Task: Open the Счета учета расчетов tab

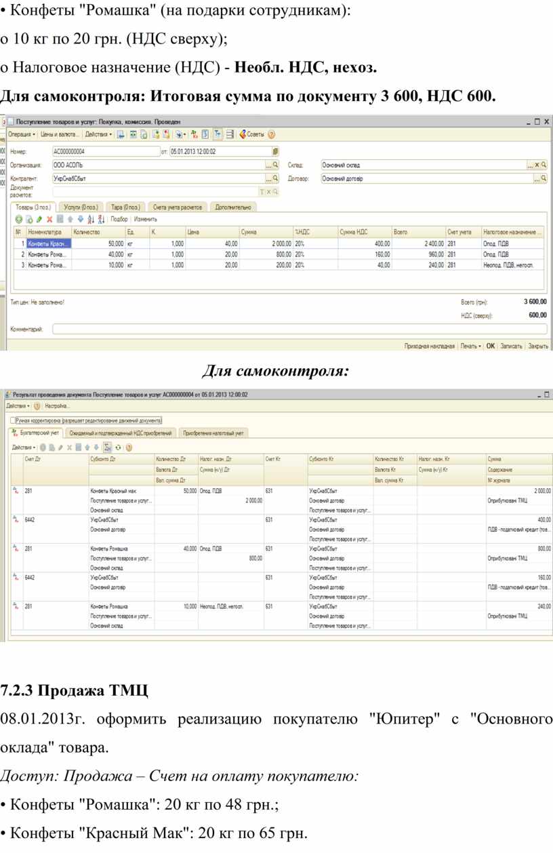Action: 176,207
